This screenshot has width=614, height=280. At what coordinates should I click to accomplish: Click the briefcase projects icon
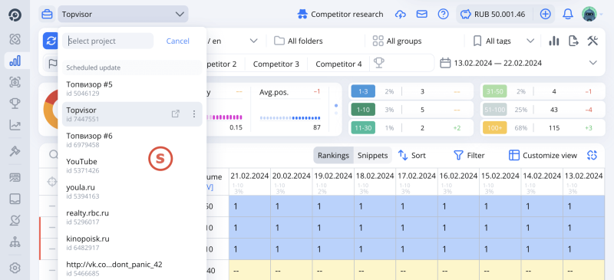[x=47, y=15]
